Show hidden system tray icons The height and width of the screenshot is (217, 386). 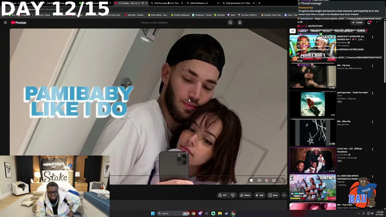[x=359, y=213]
